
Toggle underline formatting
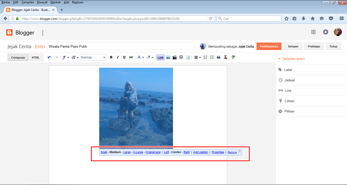tap(124, 57)
